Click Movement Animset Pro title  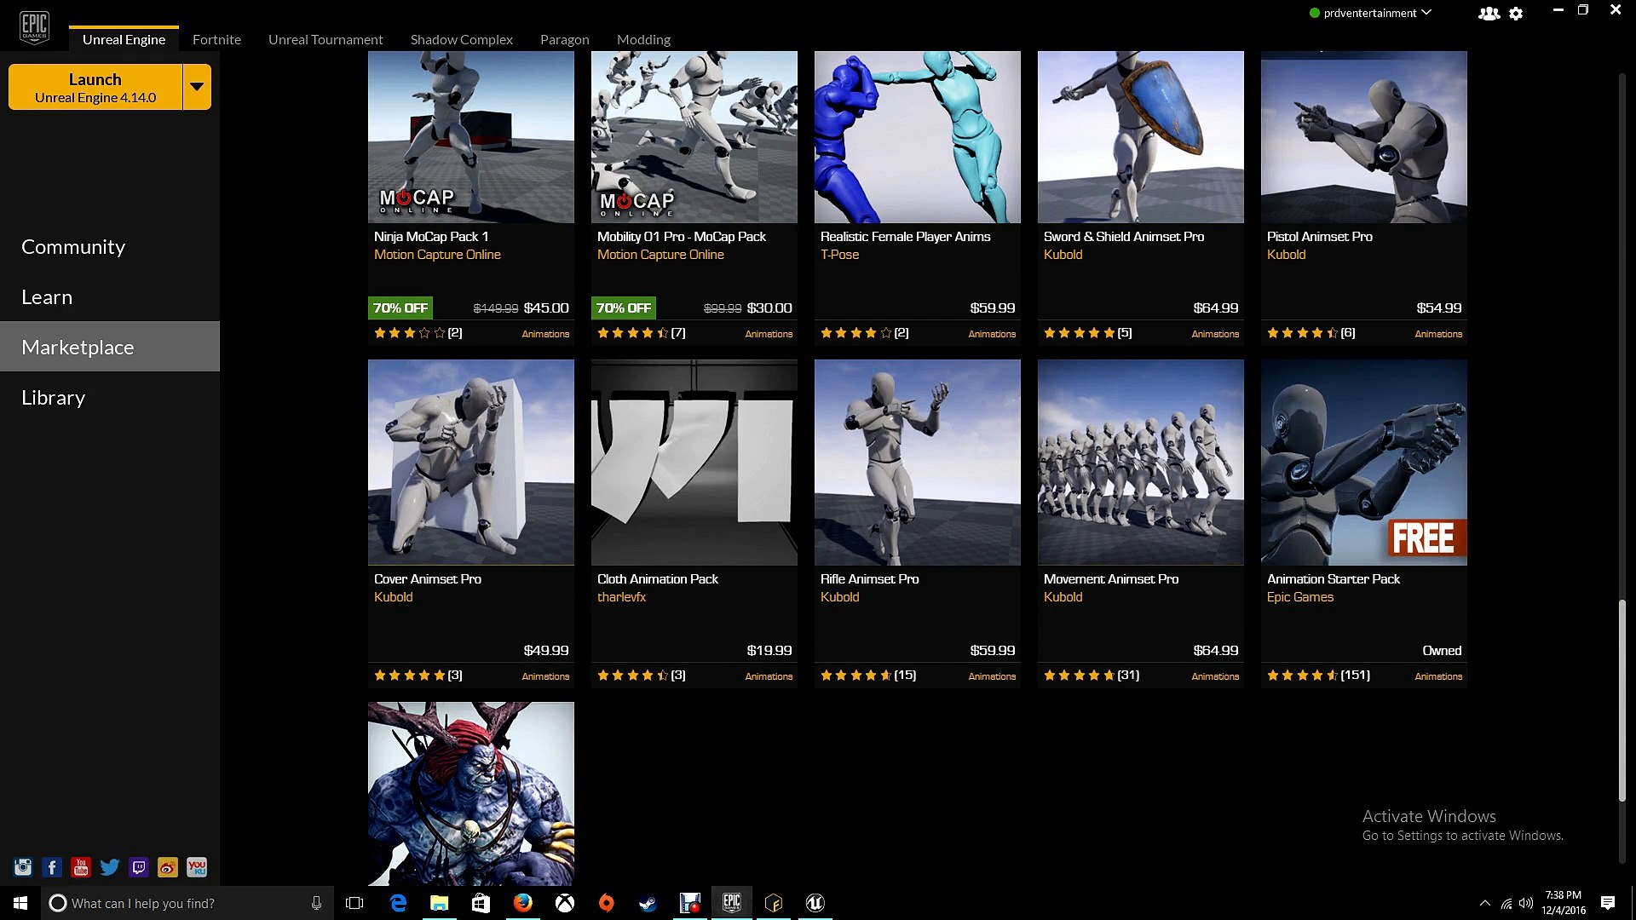coord(1111,579)
